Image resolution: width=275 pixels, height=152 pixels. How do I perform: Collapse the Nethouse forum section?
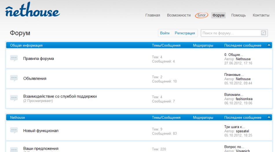point(269,117)
